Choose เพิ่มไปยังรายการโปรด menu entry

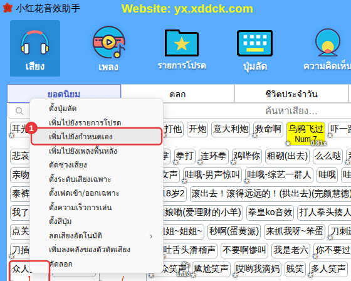[x=97, y=122]
